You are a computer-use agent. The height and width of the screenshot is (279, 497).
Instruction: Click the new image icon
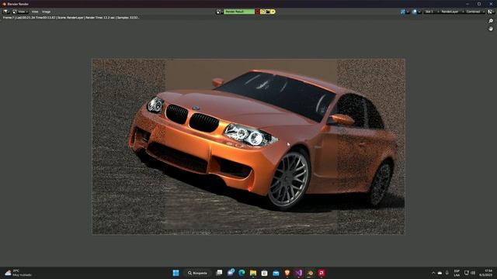pos(262,12)
